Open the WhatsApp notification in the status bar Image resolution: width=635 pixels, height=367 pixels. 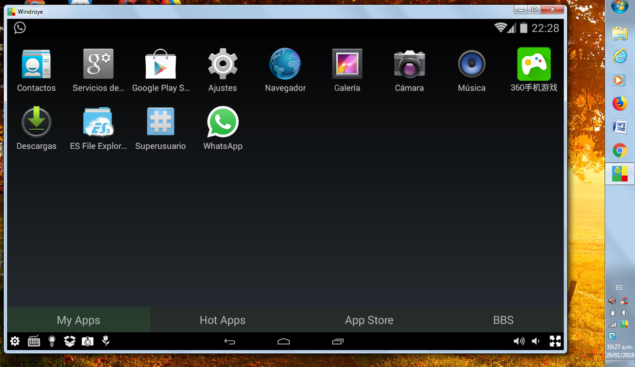20,27
